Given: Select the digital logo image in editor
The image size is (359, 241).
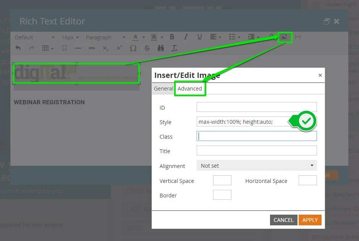Looking at the screenshot, I should [x=76, y=73].
